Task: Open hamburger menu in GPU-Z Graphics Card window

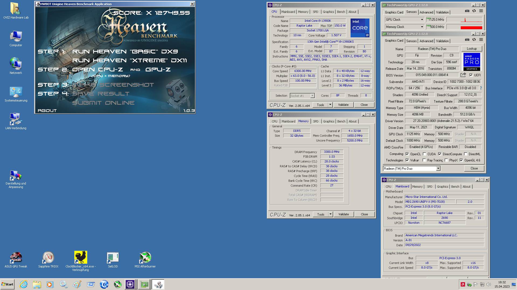Action: pos(481,39)
